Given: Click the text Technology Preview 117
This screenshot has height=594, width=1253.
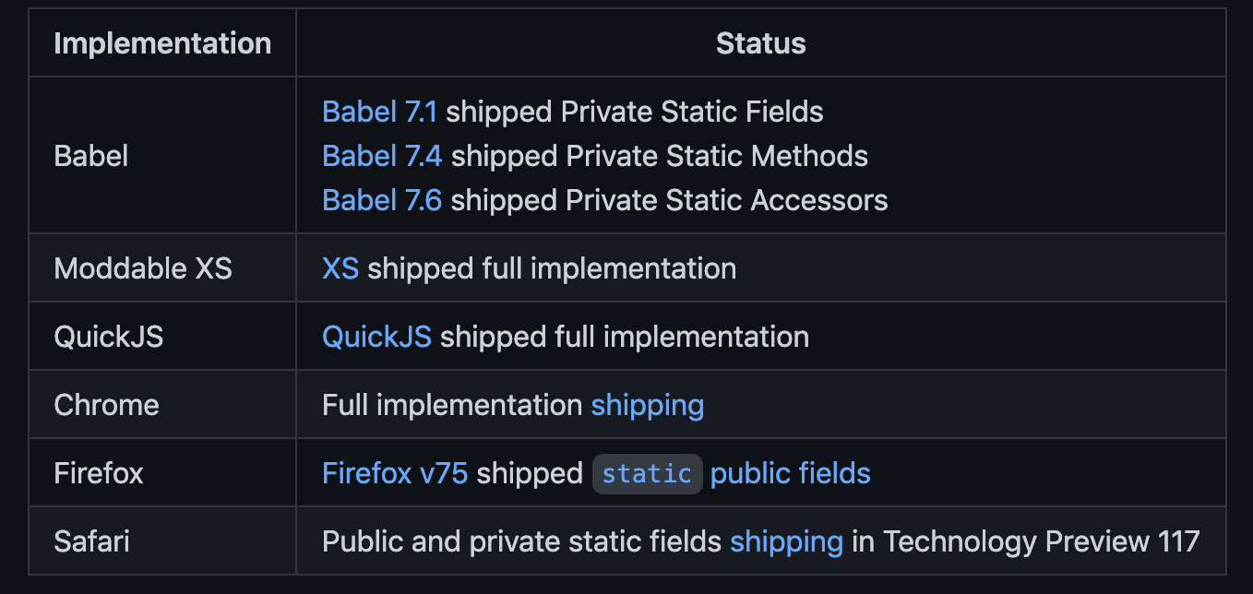Looking at the screenshot, I should pyautogui.click(x=1041, y=541).
